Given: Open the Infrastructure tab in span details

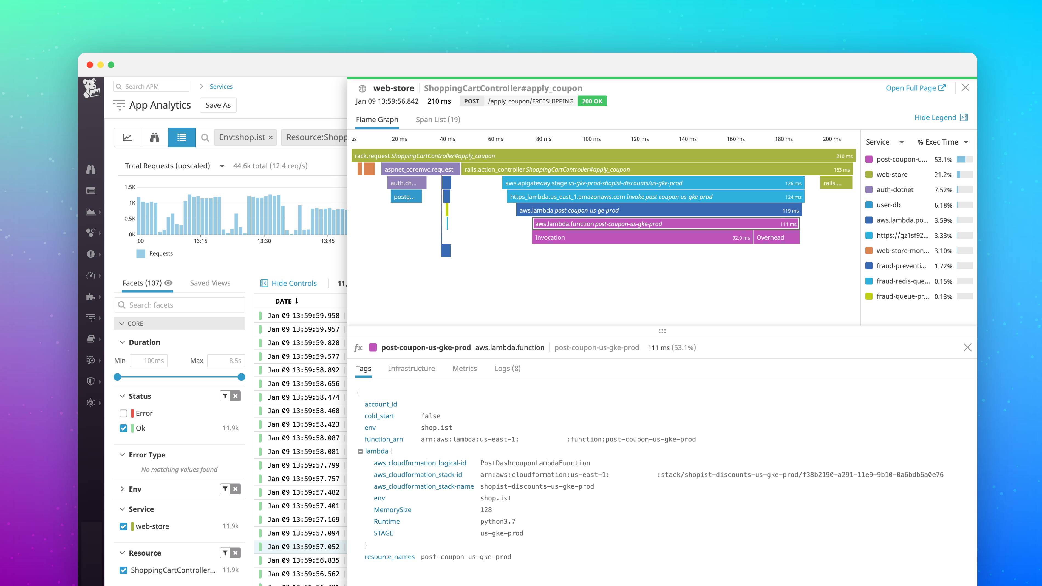Looking at the screenshot, I should [412, 369].
